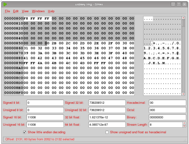
Task: Click the Octal value field
Action: pyautogui.click(x=168, y=110)
